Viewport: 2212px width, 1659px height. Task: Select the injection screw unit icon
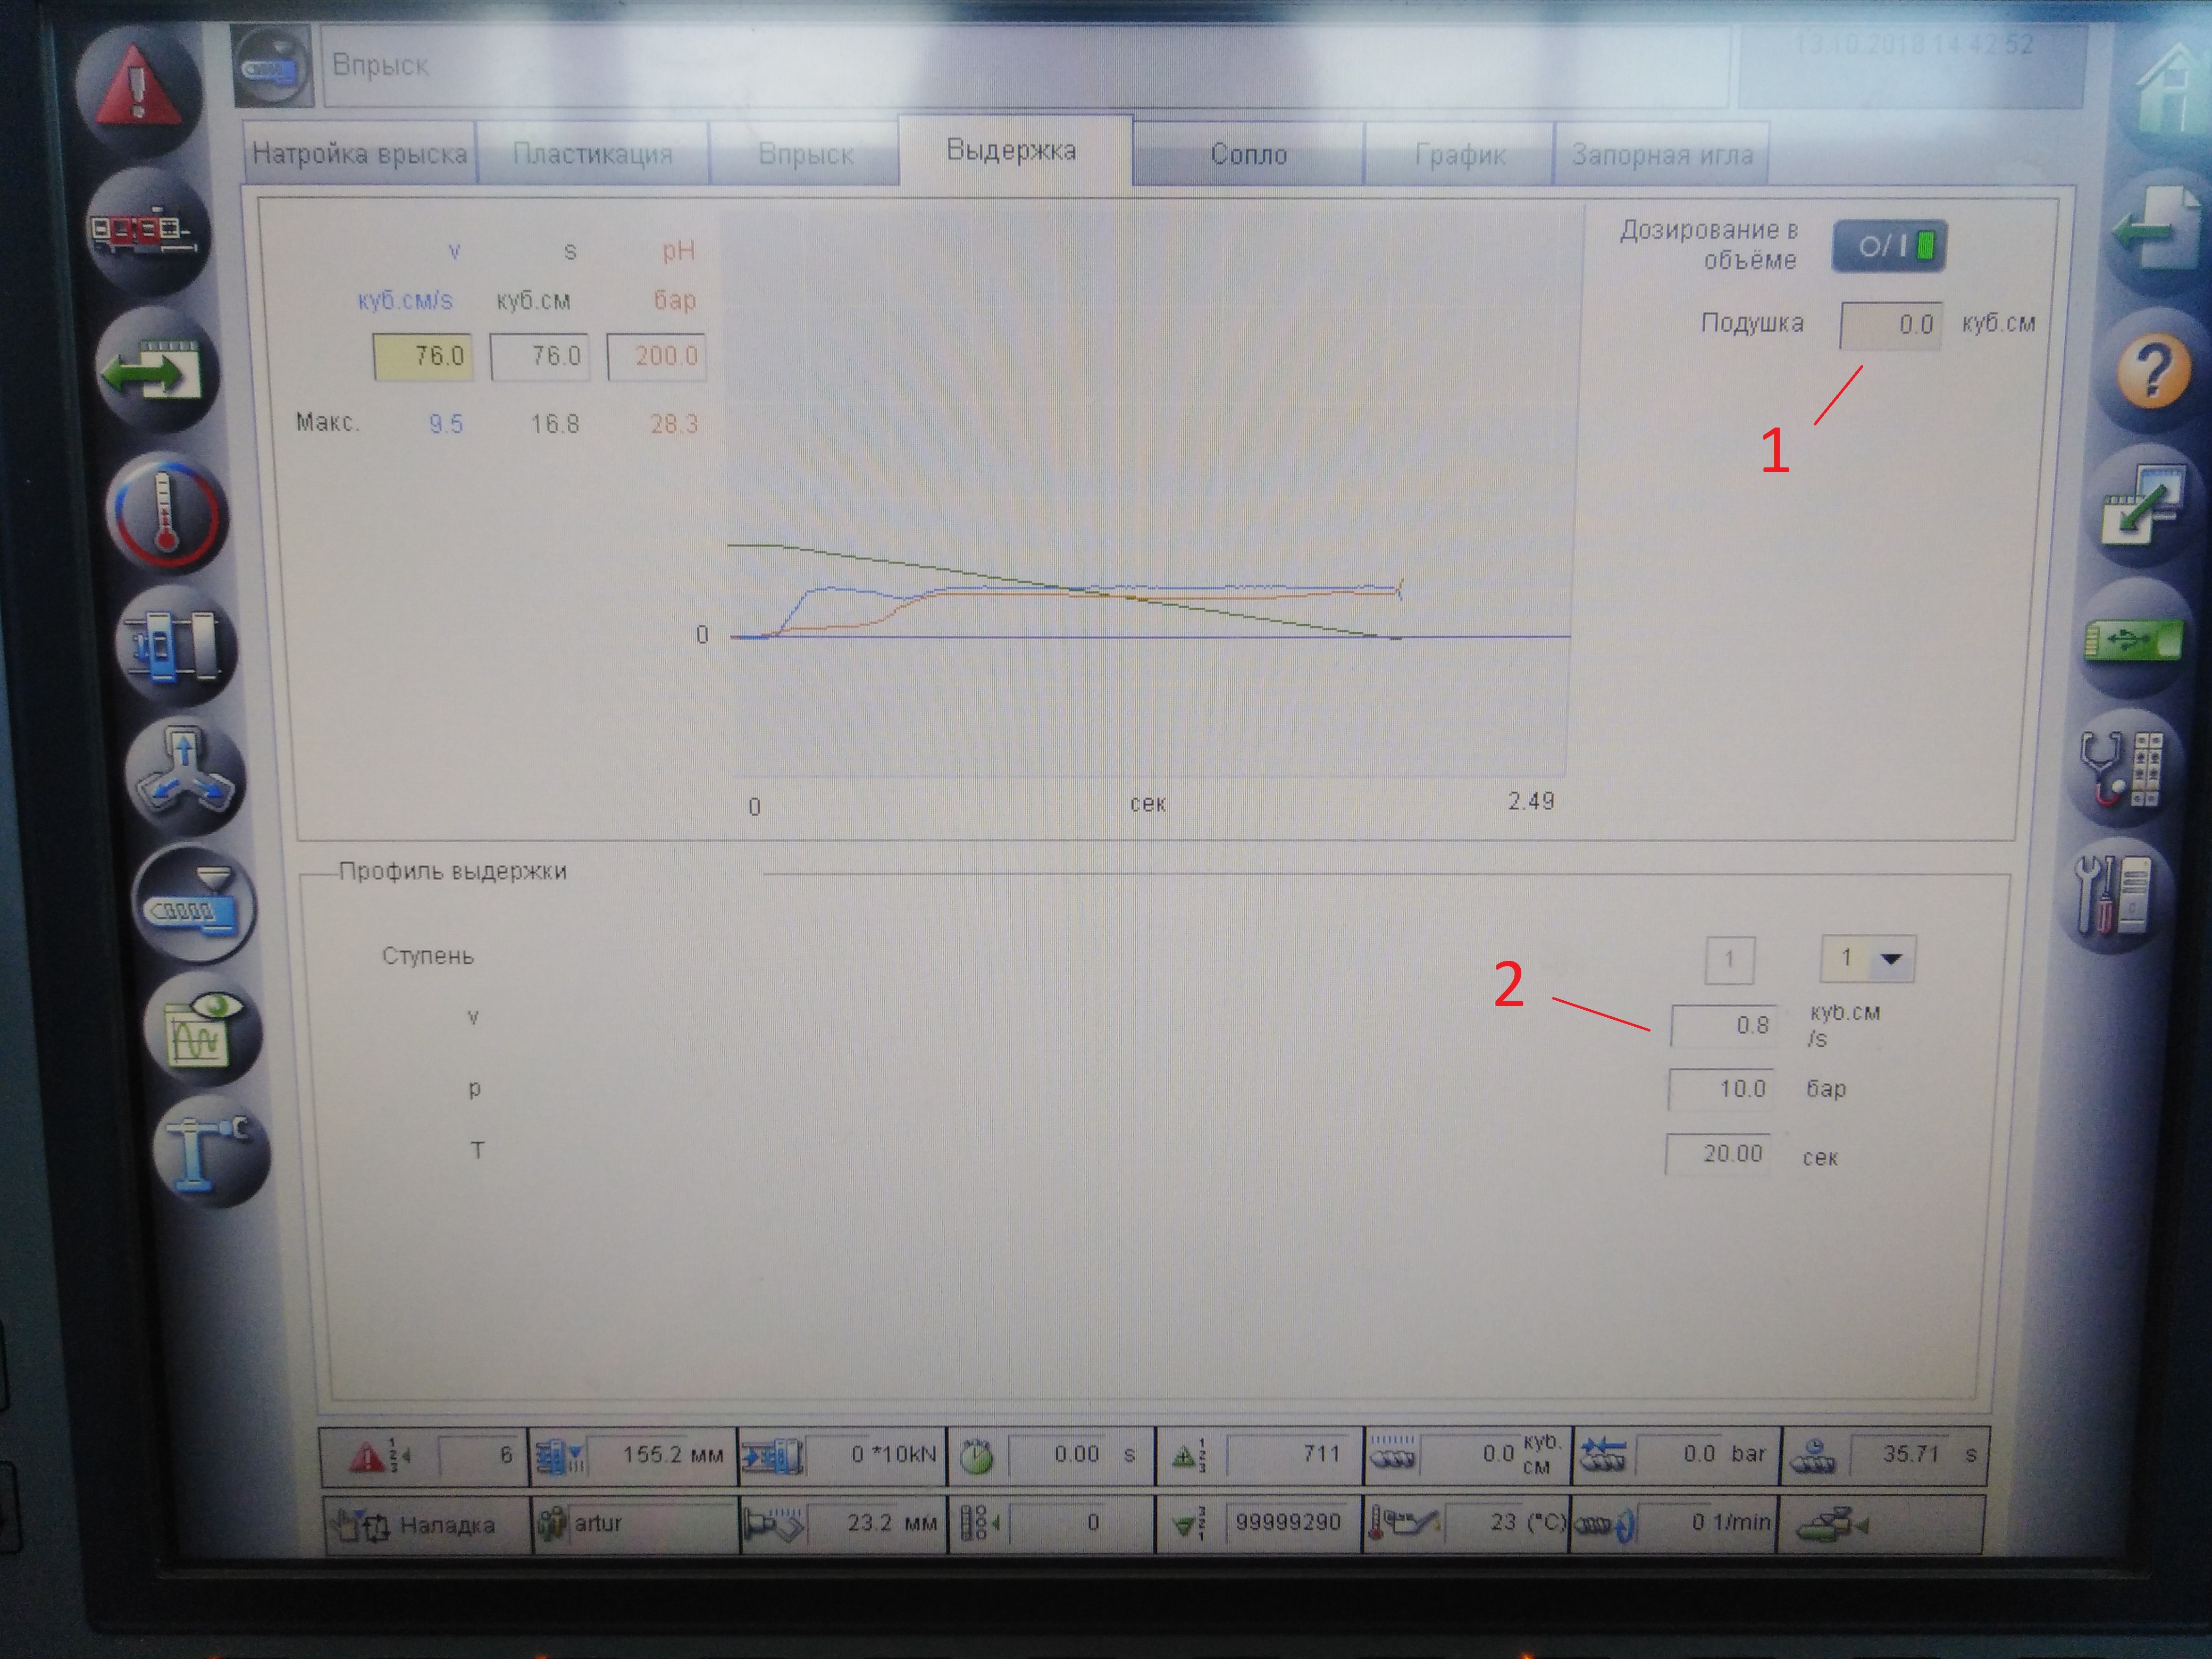tap(194, 905)
